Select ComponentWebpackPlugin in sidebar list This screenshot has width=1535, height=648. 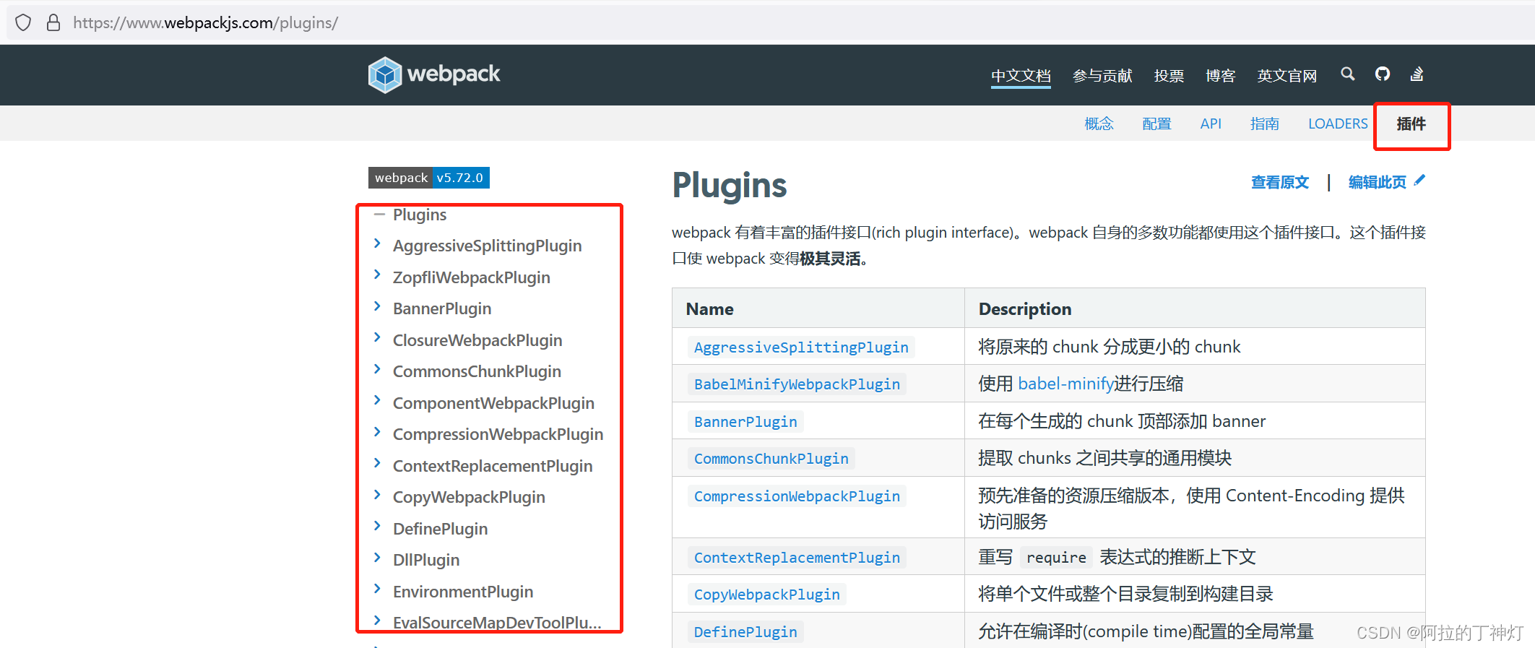pyautogui.click(x=493, y=403)
